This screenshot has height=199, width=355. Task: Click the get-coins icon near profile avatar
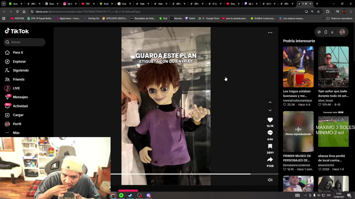tap(319, 32)
